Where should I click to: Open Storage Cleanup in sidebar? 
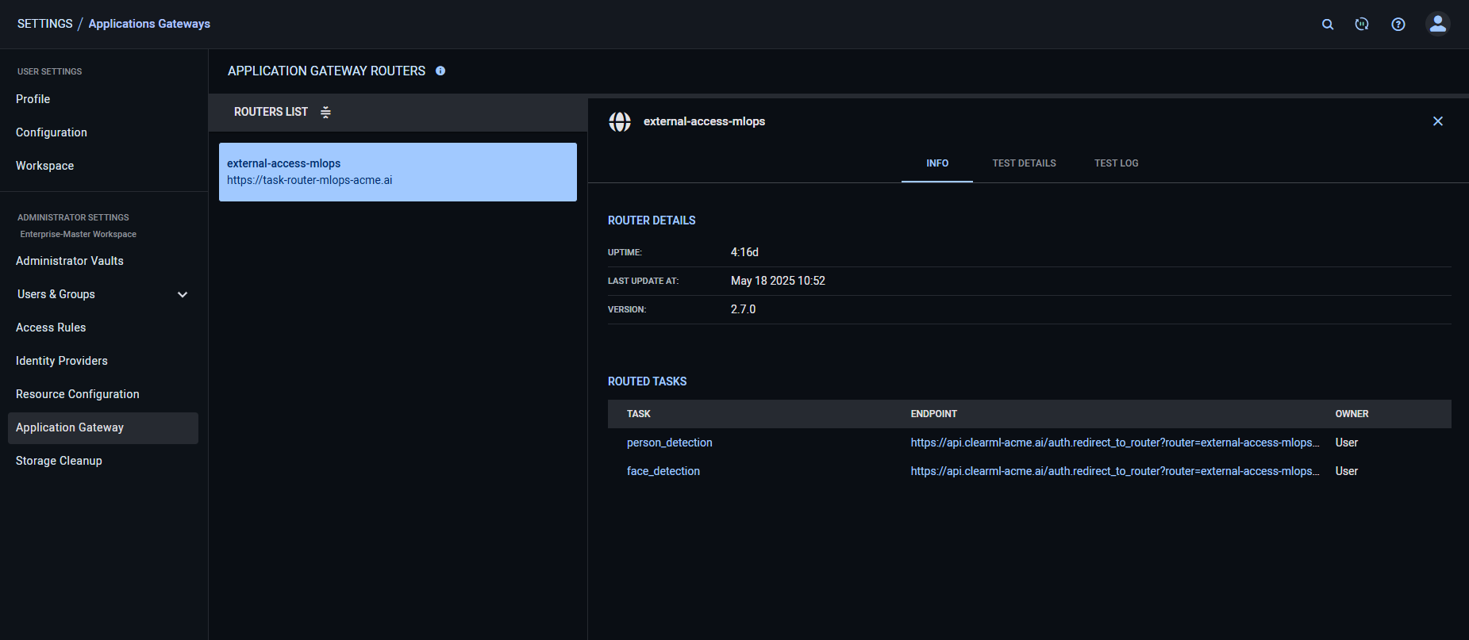[59, 461]
